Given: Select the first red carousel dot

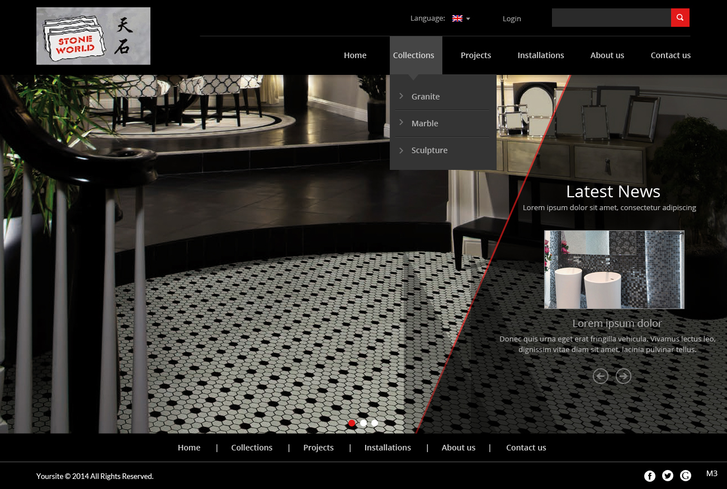Looking at the screenshot, I should (352, 423).
